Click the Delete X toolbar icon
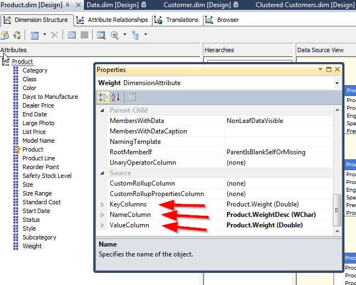356x285 pixels. [54, 35]
